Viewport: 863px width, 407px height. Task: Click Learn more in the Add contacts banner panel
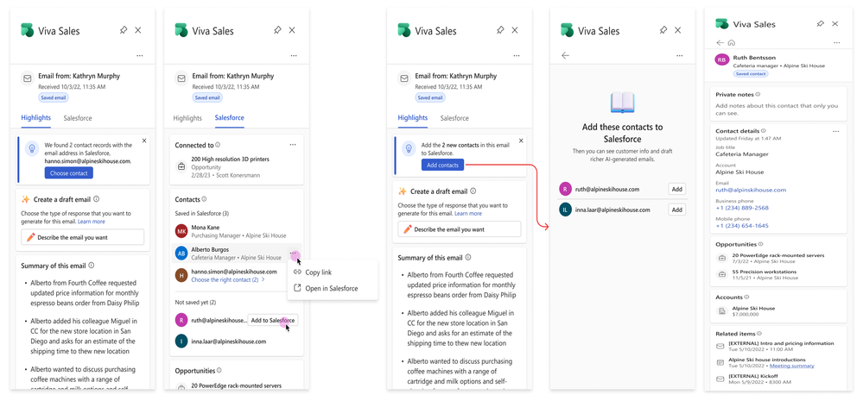tap(468, 214)
